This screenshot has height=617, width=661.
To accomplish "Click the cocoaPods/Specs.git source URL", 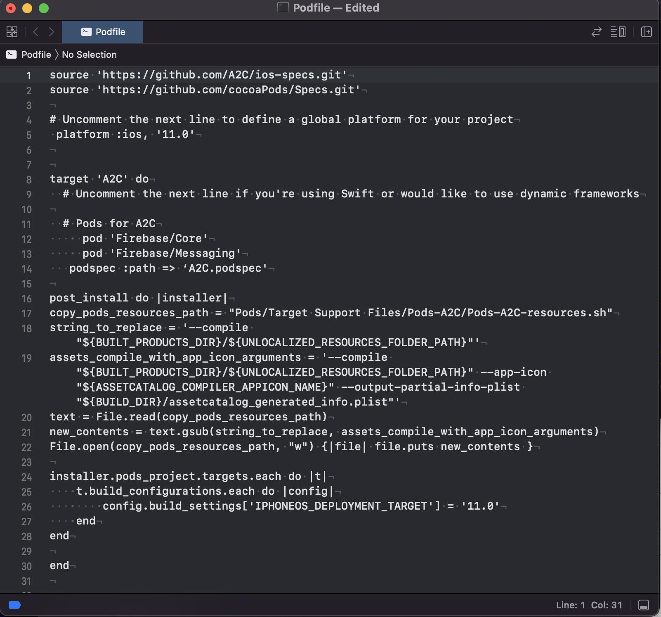I will [x=229, y=90].
